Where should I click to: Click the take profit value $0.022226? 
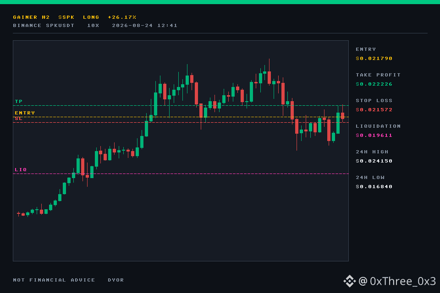(x=374, y=84)
